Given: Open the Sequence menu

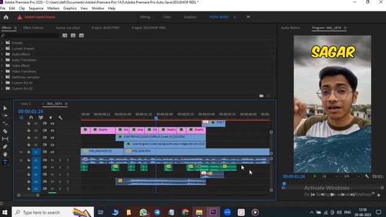Looking at the screenshot, I should pyautogui.click(x=36, y=8).
